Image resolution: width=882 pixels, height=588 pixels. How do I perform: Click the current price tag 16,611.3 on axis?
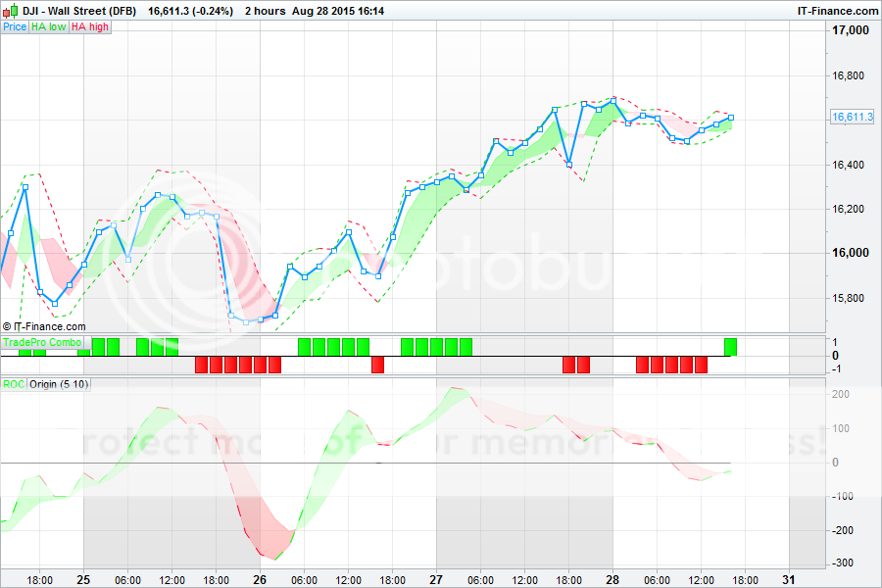coord(852,117)
